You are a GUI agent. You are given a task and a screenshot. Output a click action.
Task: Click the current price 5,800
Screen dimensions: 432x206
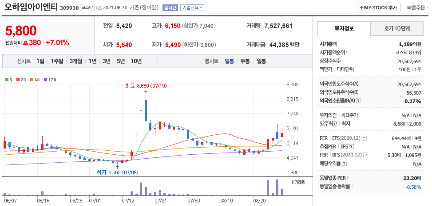[21, 31]
